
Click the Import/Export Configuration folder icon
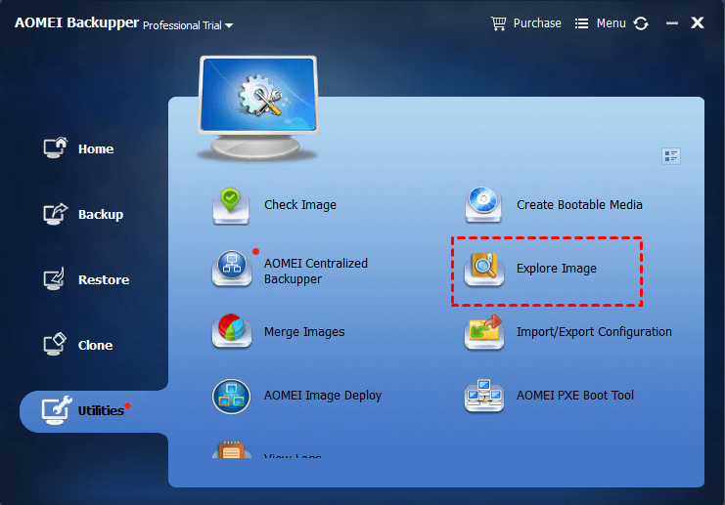pos(484,332)
